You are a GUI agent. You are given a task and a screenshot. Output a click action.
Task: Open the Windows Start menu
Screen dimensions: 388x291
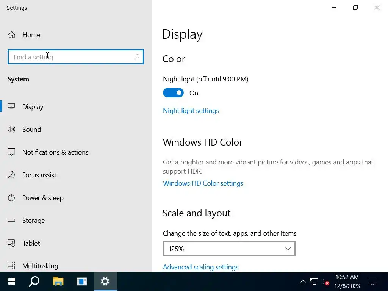coord(11,282)
